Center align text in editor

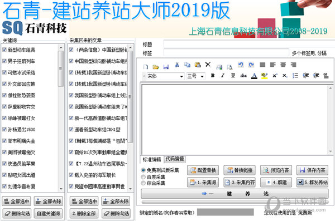(283, 65)
